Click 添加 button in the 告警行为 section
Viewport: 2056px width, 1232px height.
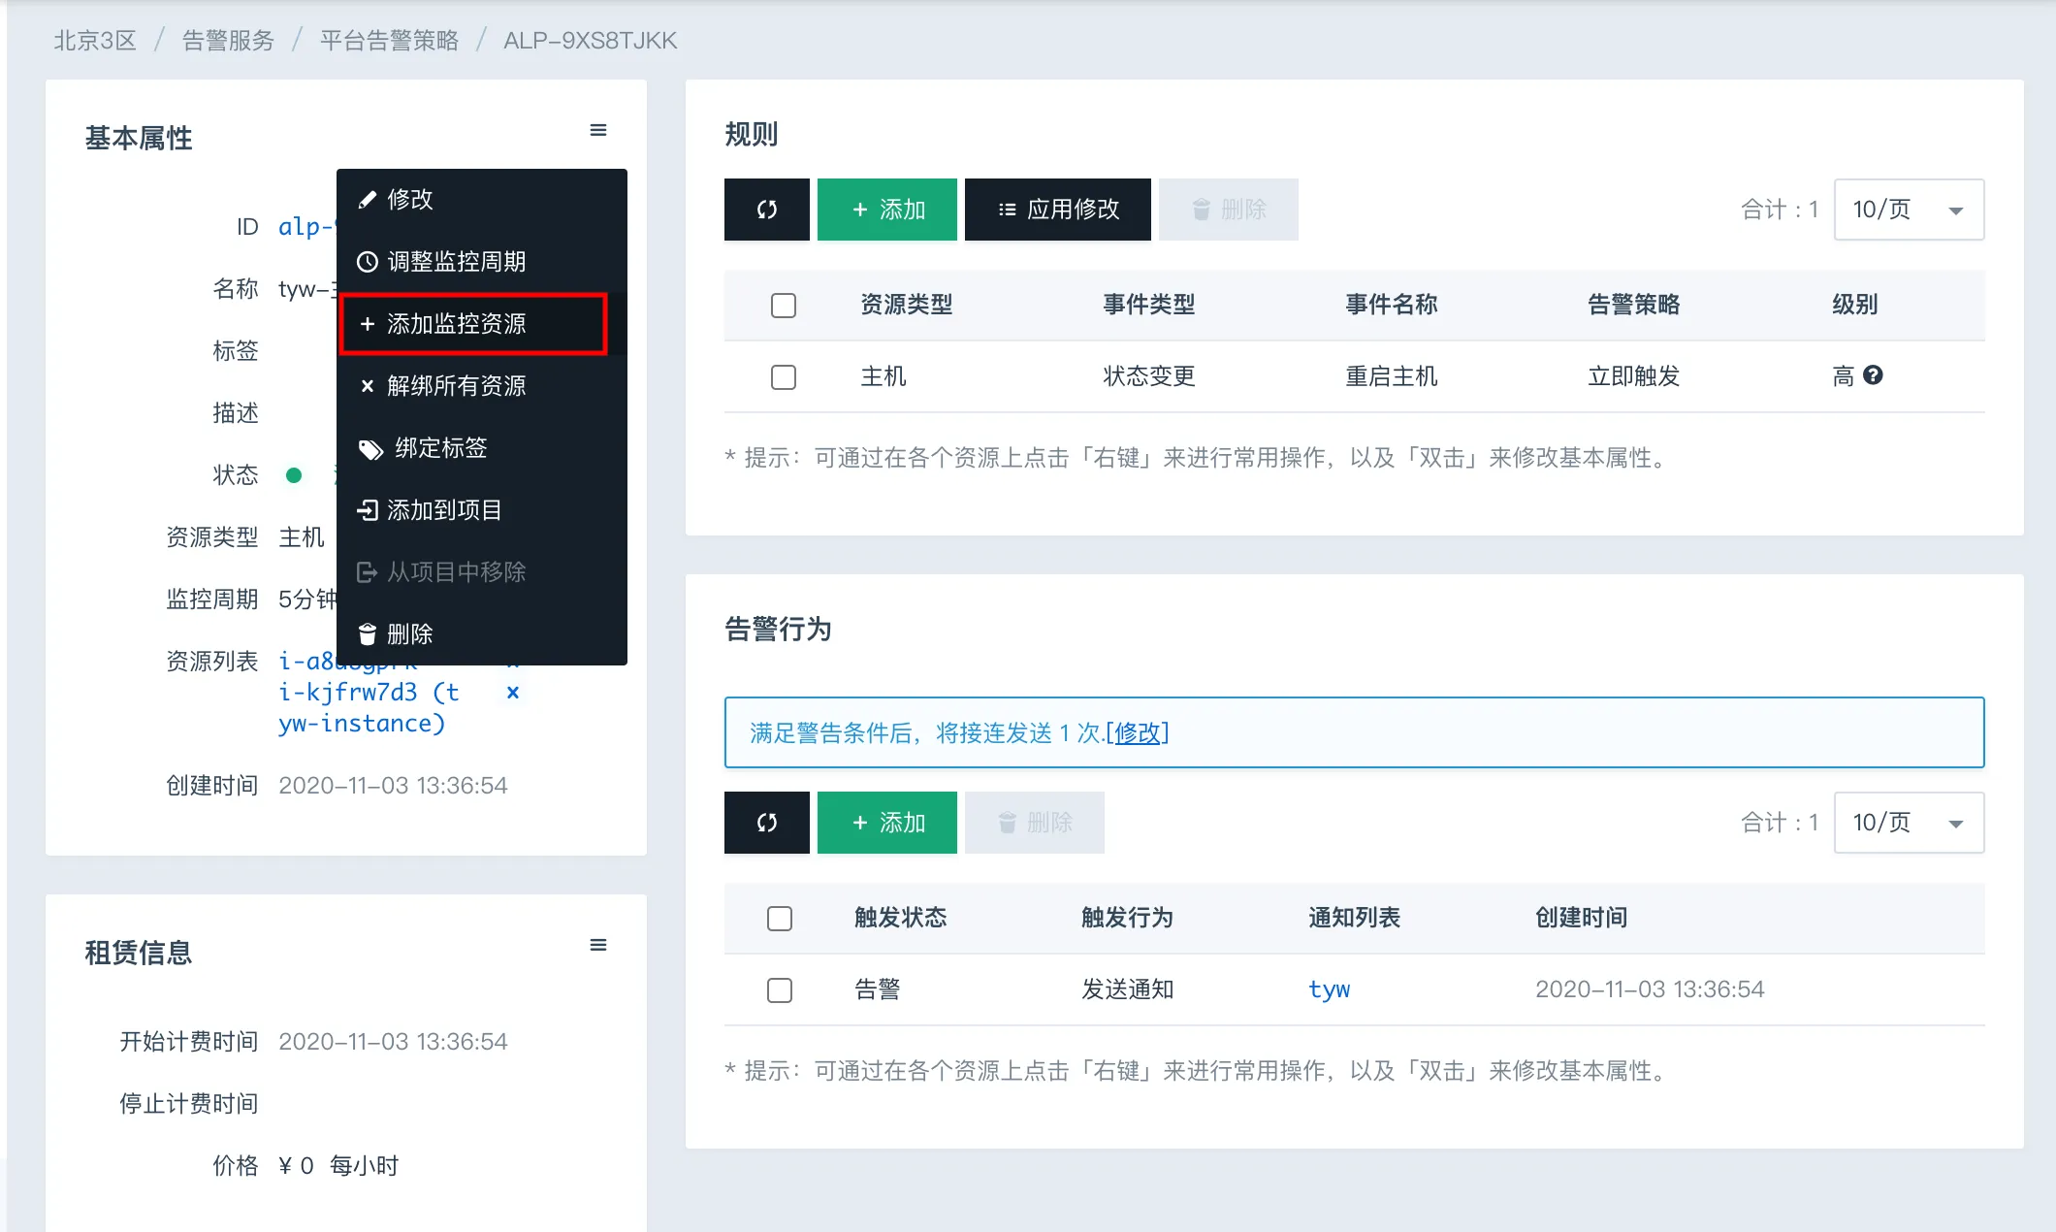tap(887, 823)
